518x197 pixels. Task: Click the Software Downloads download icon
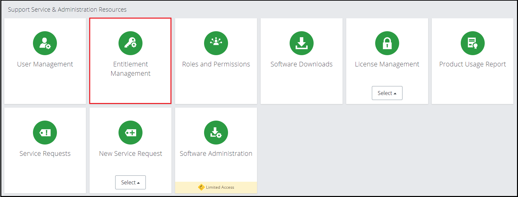pos(302,43)
